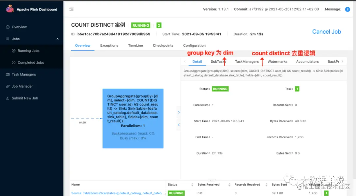Switch to the Checkpoints tab

[163, 45]
